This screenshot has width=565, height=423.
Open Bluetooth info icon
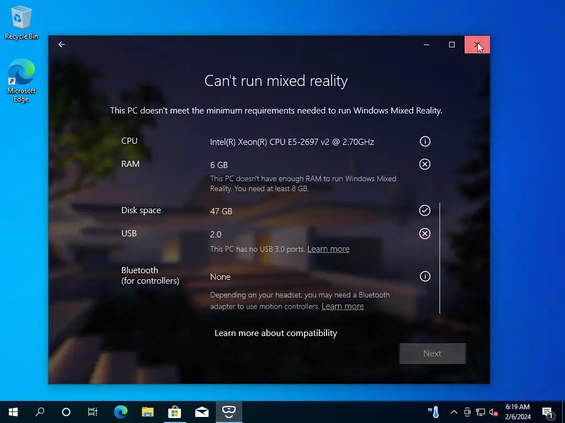[x=425, y=276]
